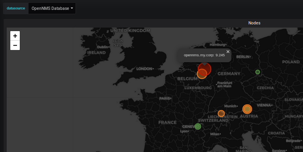
Task: Click the opennms.my.corp: 9.245 popup text
Action: (204, 55)
